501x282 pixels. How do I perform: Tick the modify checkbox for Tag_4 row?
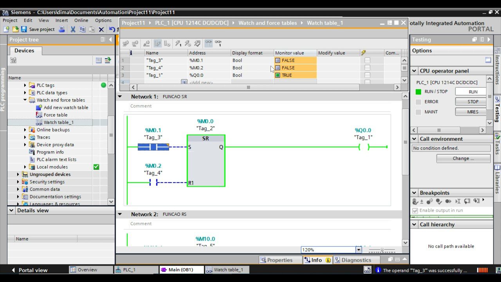point(367,68)
